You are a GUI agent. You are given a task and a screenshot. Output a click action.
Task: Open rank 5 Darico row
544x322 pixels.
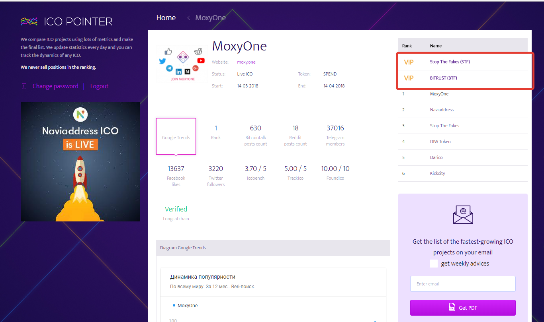tap(463, 157)
